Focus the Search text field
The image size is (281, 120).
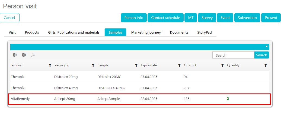tap(233, 55)
